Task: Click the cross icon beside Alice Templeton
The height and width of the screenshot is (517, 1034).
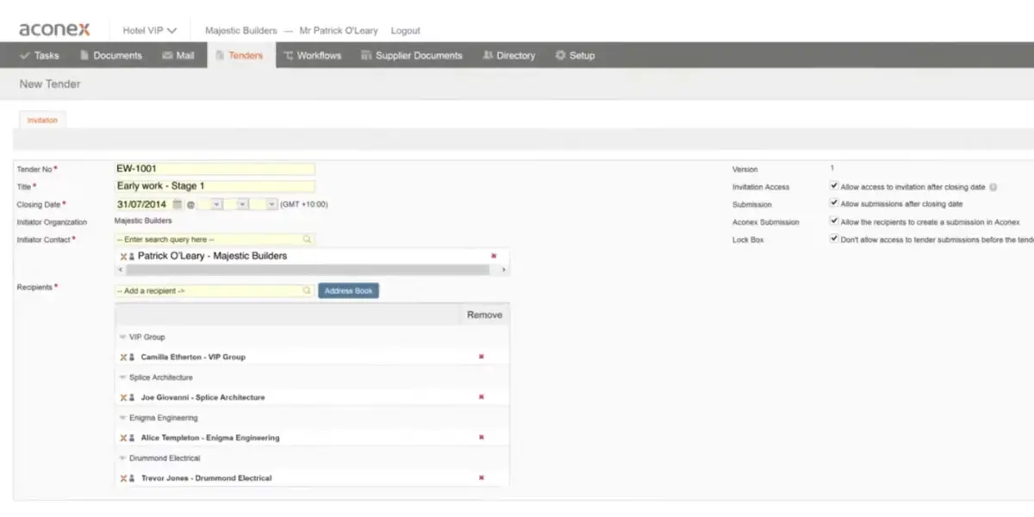Action: [x=123, y=438]
